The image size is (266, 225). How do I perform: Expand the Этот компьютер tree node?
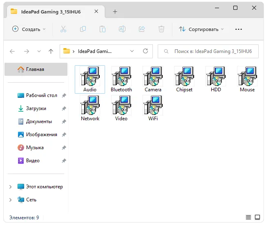10,187
